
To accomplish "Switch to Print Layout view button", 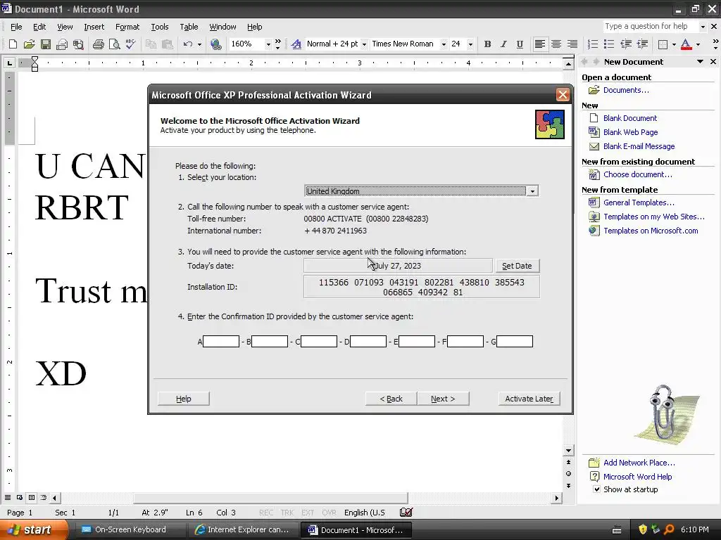I will (x=32, y=497).
